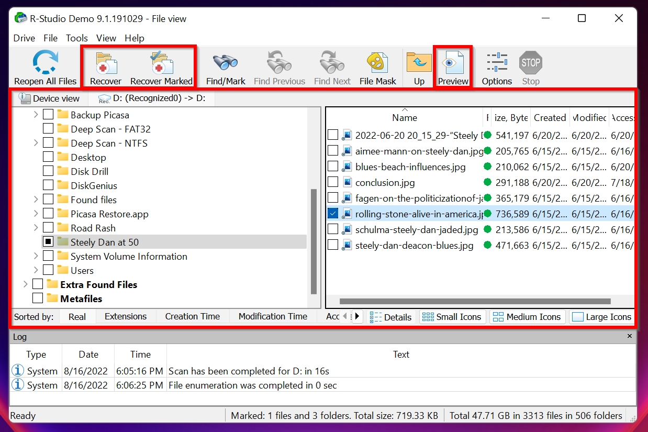The height and width of the screenshot is (432, 648).
Task: Click the File Mask icon
Action: [x=377, y=63]
